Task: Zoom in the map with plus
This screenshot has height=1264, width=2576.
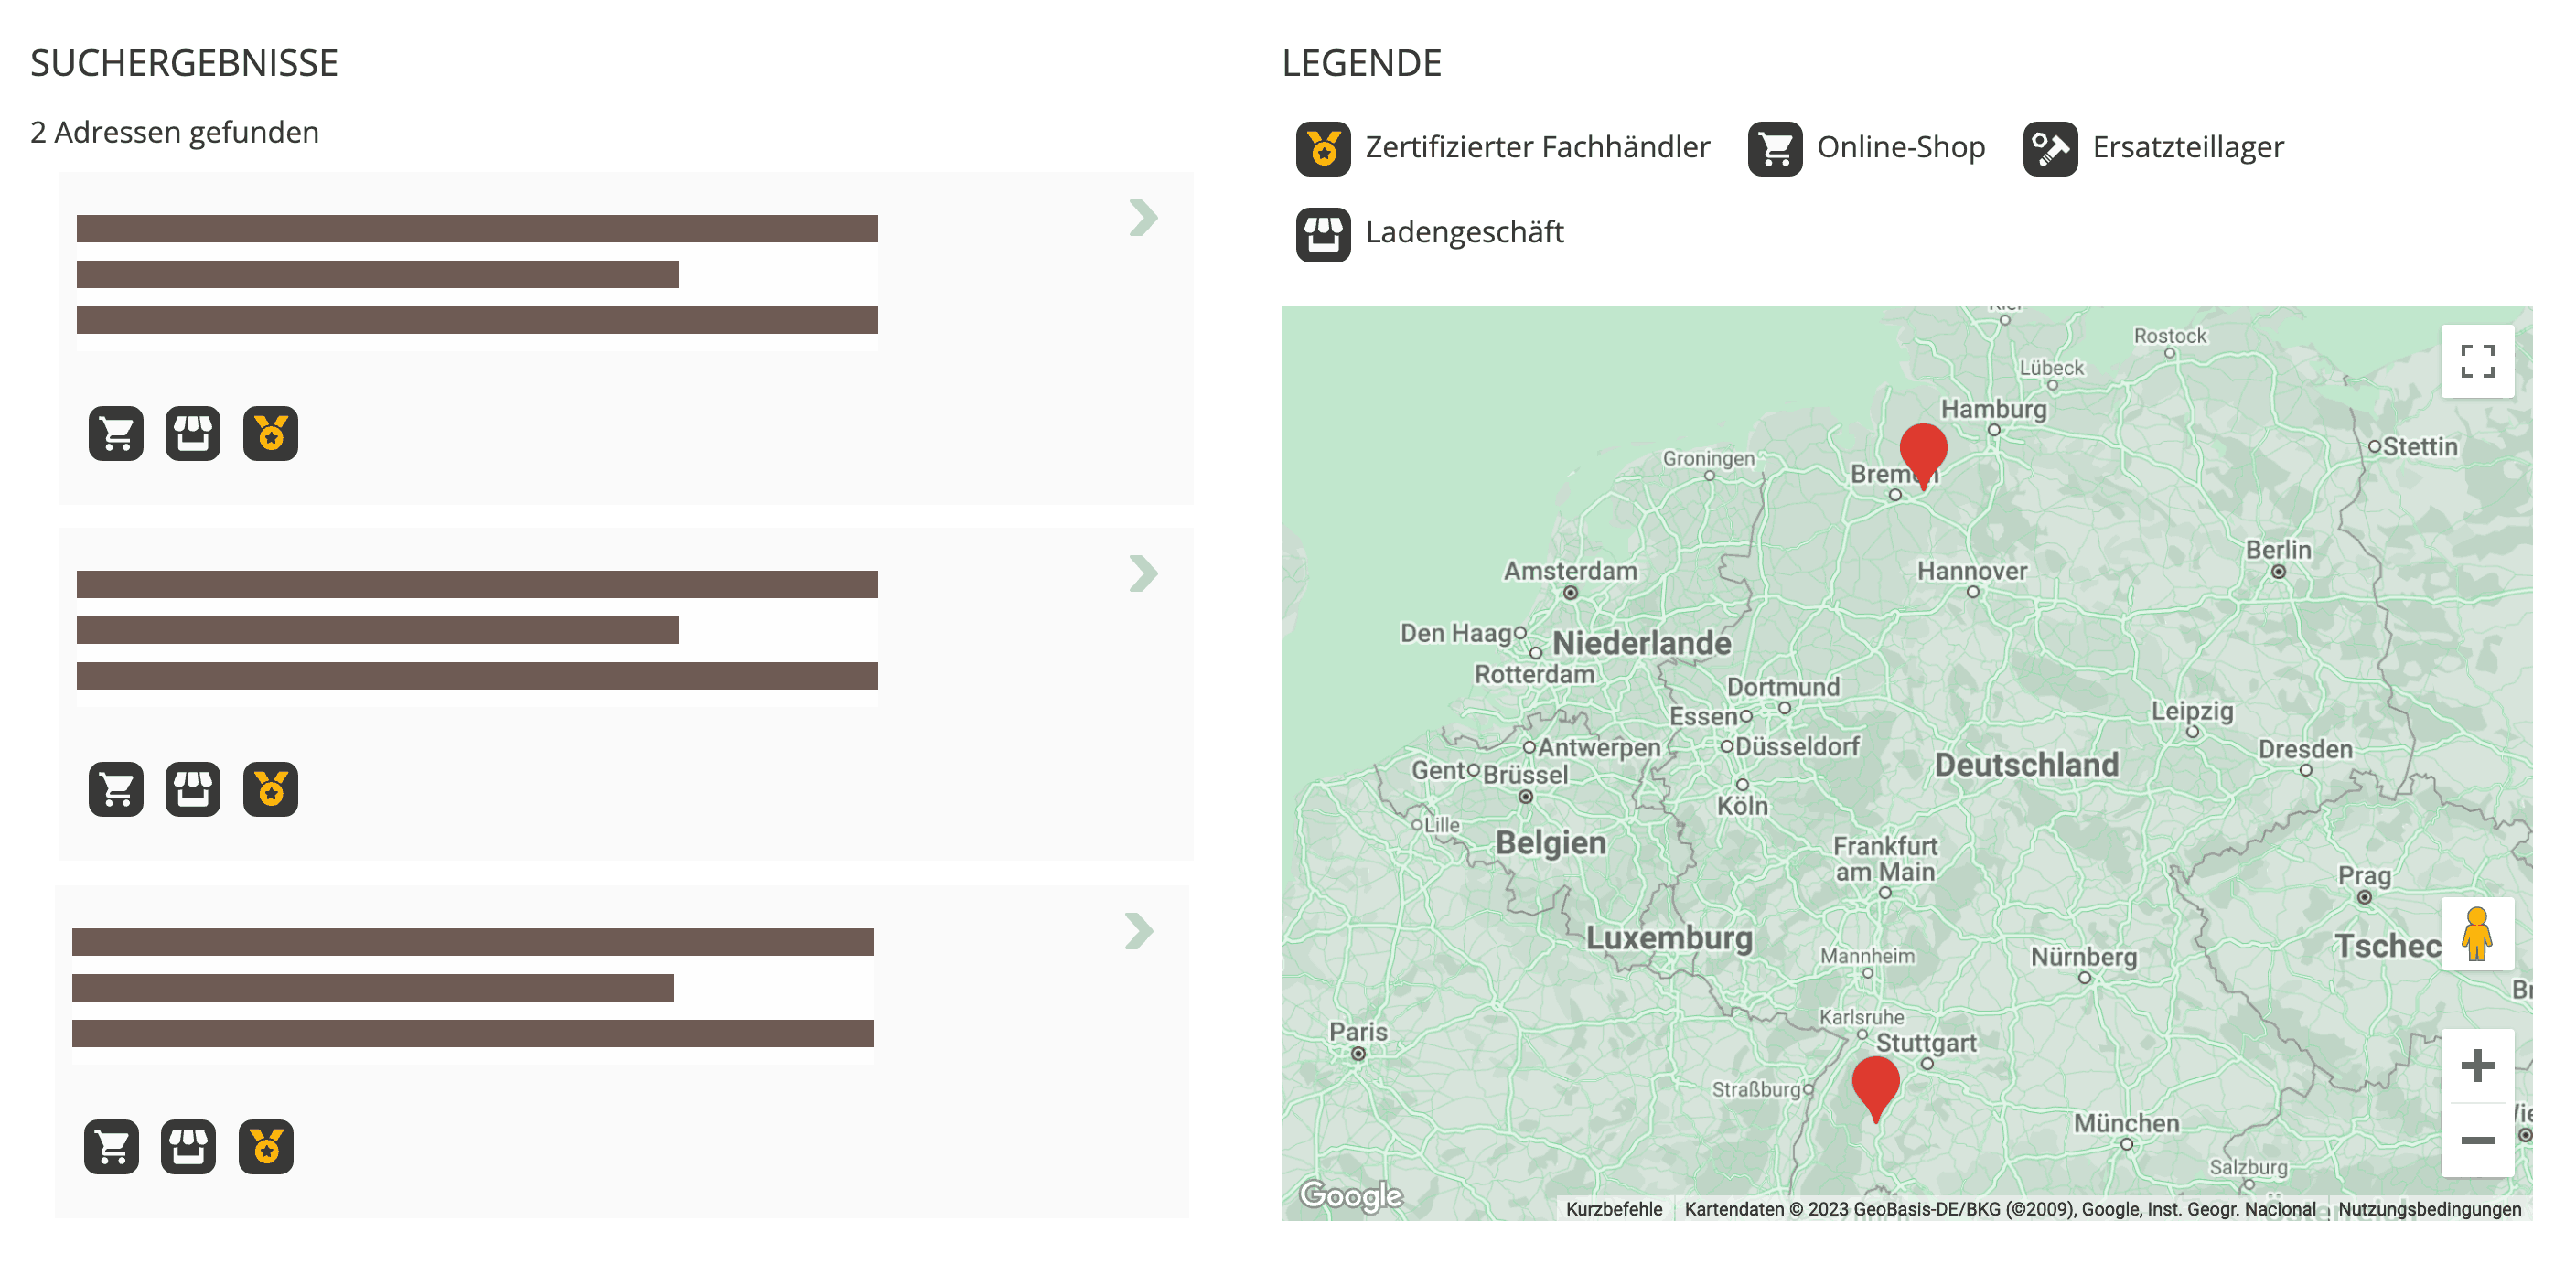Action: (x=2476, y=1065)
